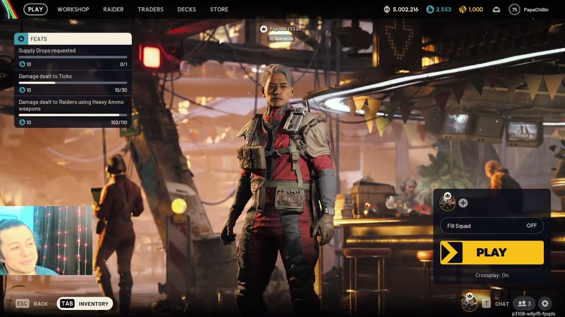Go back using the ESC Back button
Screen dimensions: 565x317
coord(32,304)
